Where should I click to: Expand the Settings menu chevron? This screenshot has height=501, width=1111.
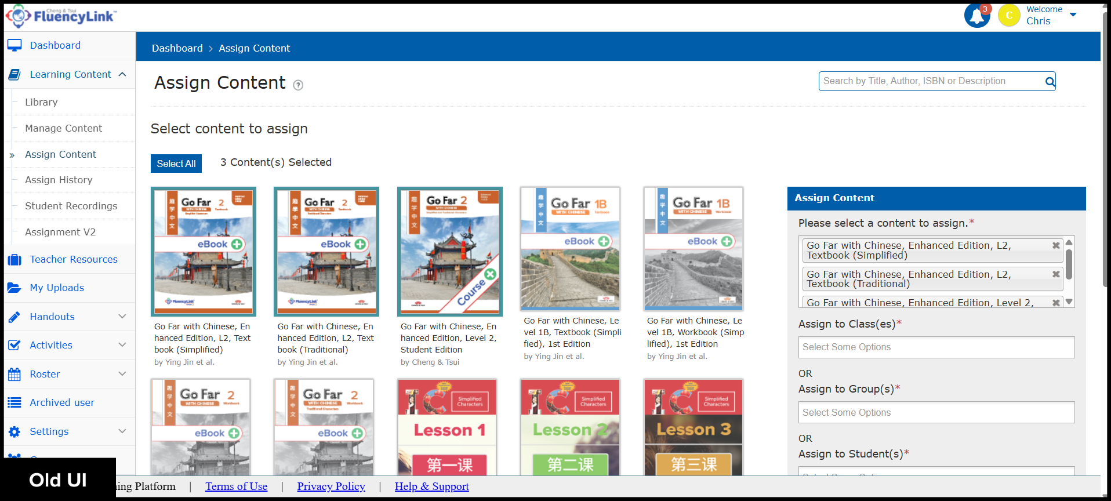tap(122, 431)
